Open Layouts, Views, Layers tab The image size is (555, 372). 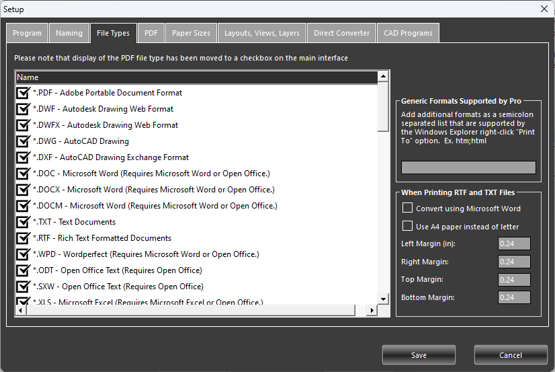point(262,33)
